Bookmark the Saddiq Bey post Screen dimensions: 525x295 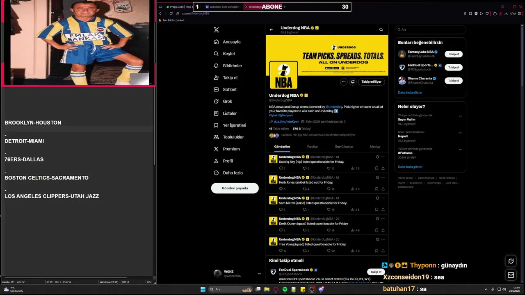[377, 168]
